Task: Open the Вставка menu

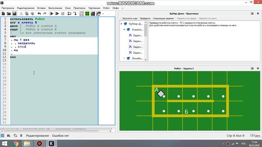Action: [41, 8]
